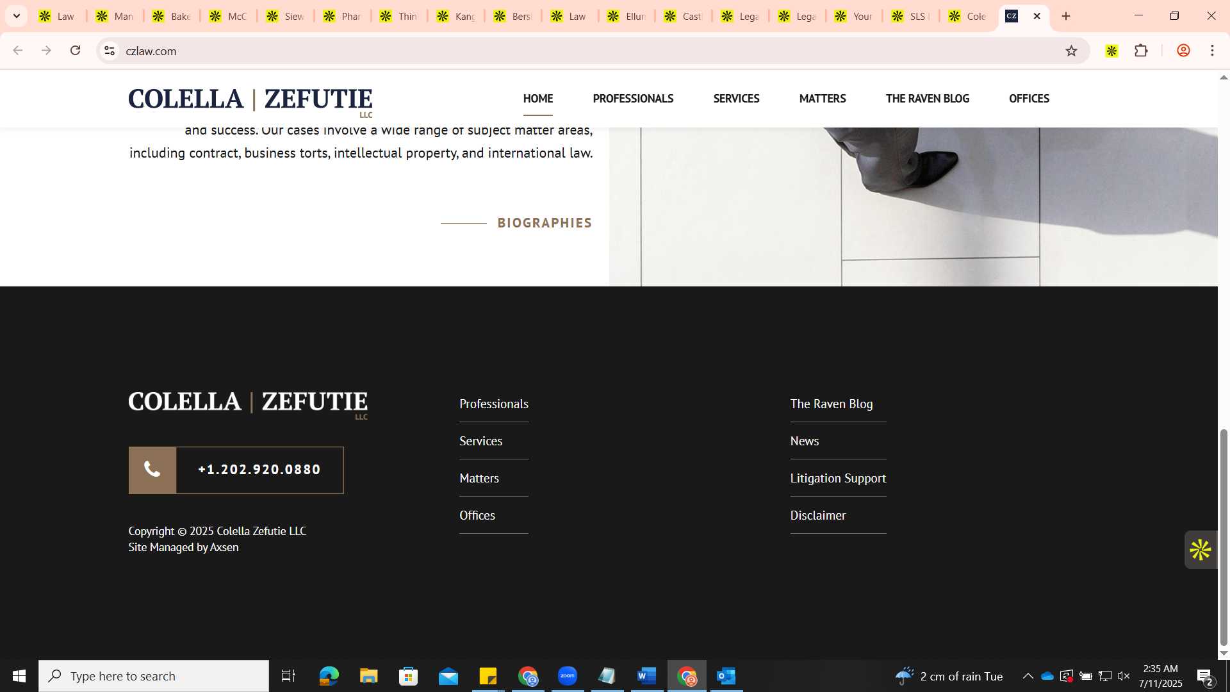Open Task View on the taskbar
1230x692 pixels.
pos(288,676)
